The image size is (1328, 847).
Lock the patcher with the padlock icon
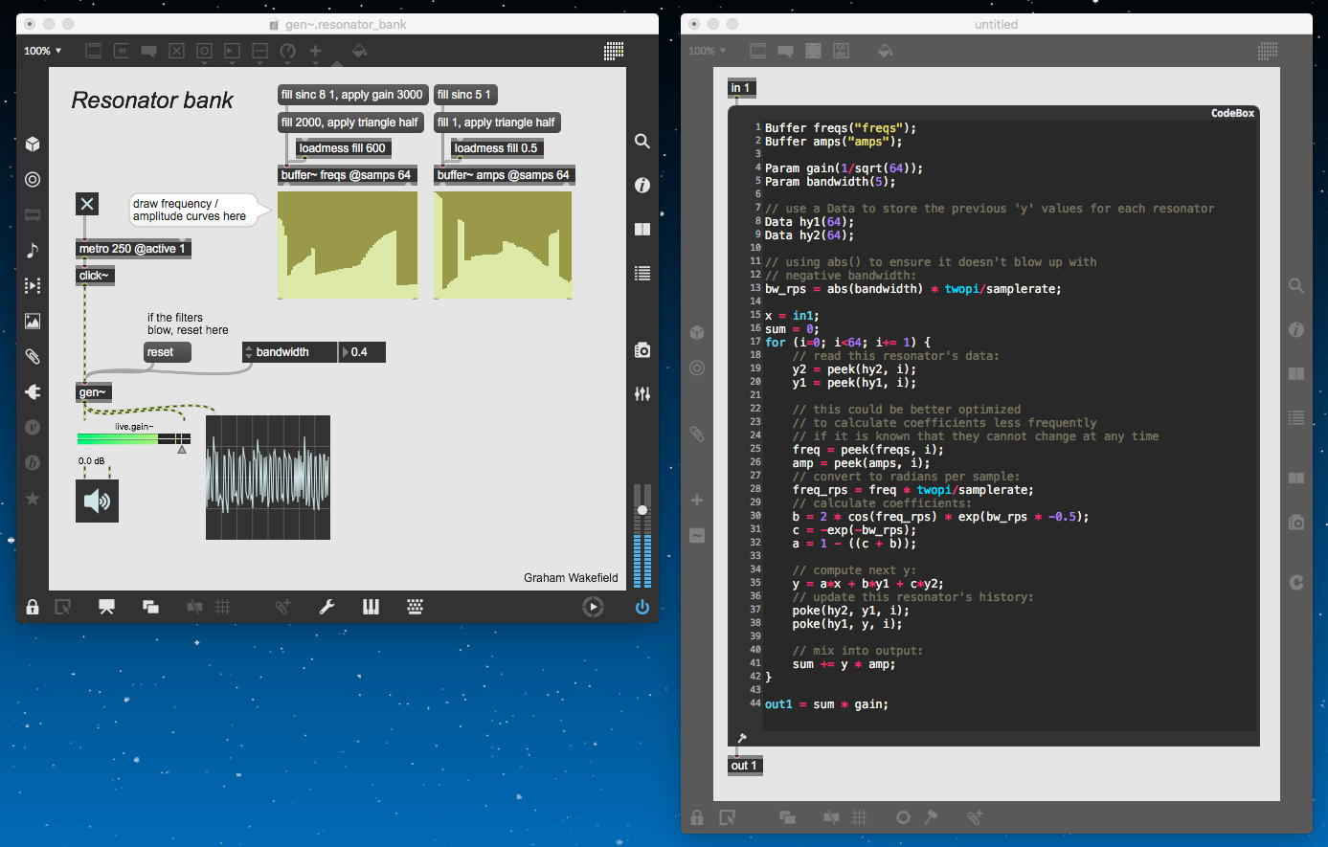33,607
